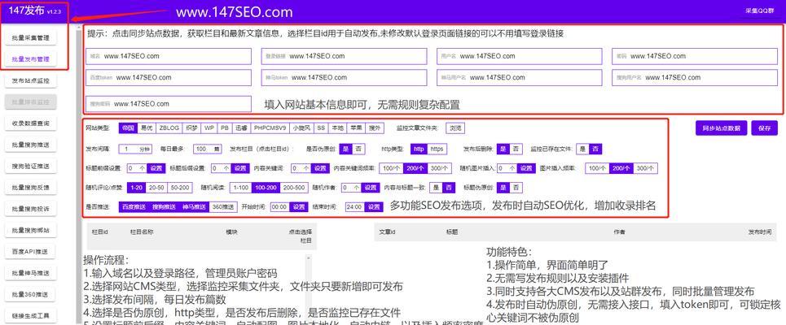This screenshot has width=786, height=325.
Task: Open 收录数据查询 from sidebar
Action: (31, 123)
